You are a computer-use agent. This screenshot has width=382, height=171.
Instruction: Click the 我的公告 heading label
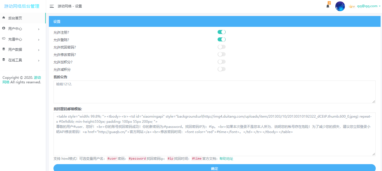pos(60,77)
